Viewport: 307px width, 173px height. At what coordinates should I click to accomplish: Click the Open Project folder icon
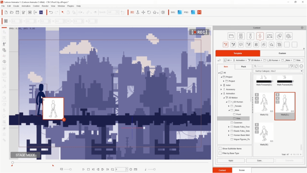pos(12,12)
